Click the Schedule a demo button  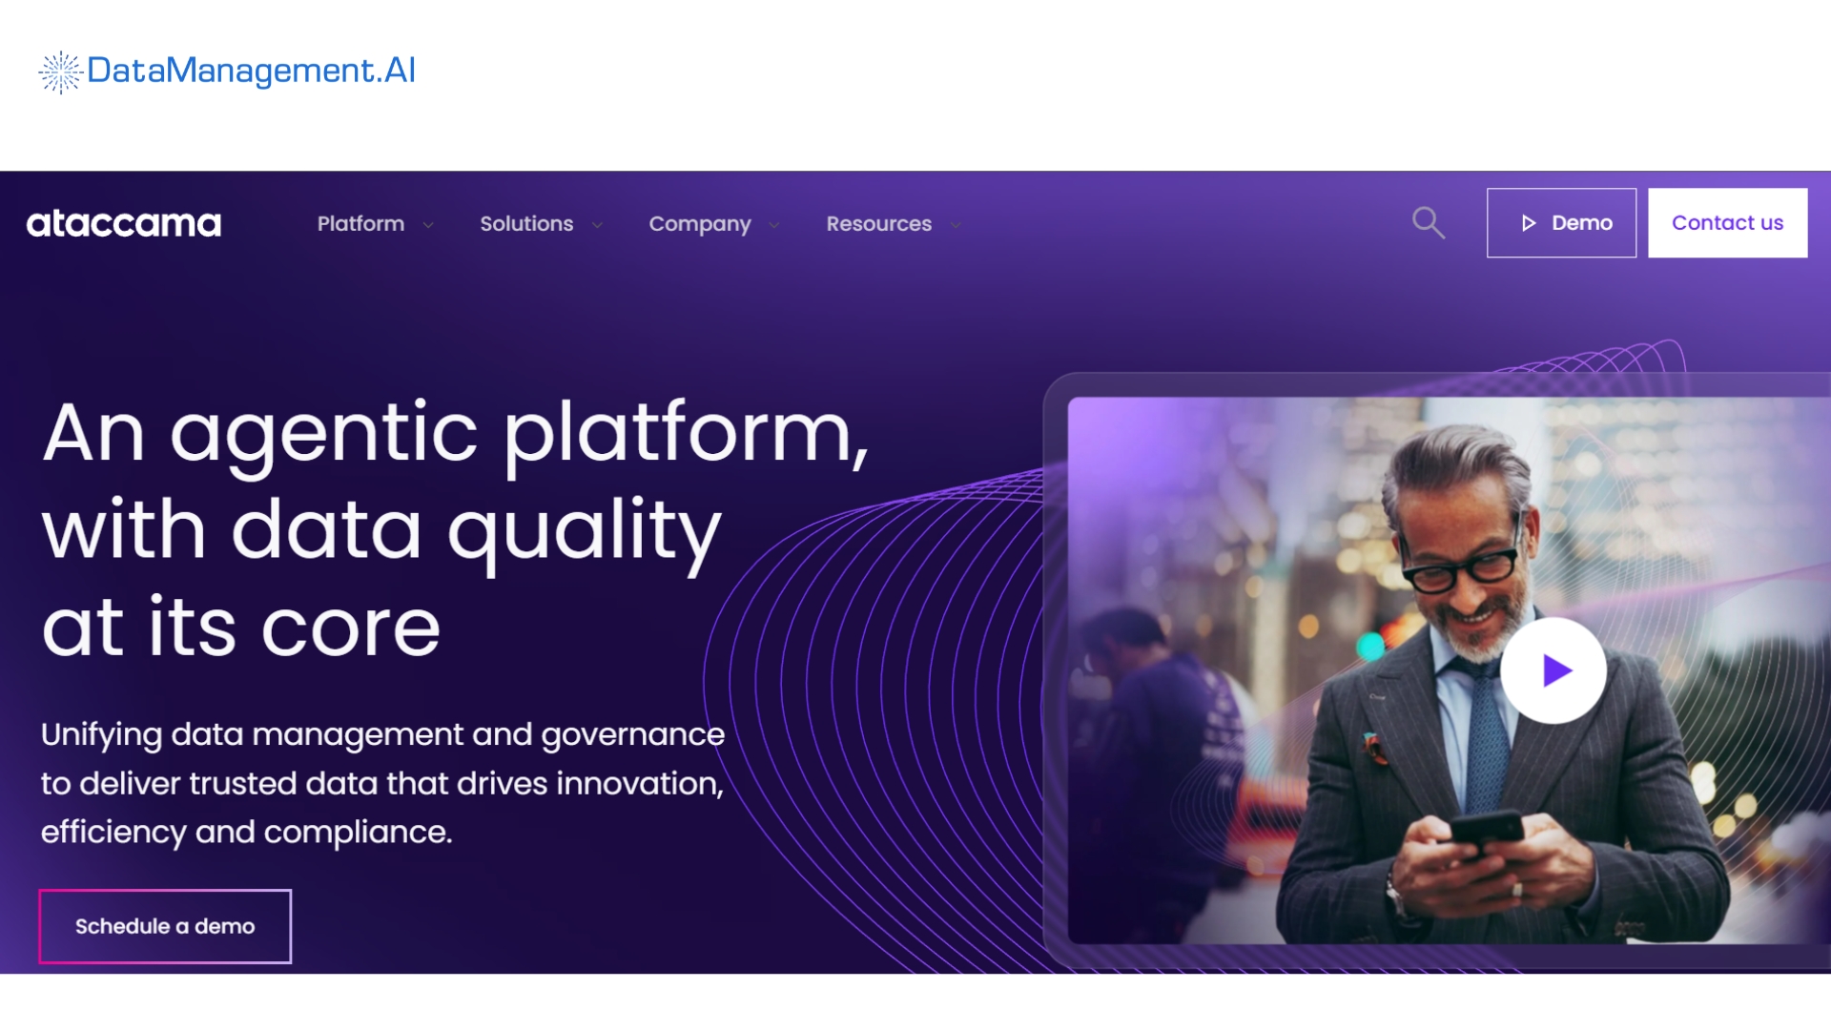click(164, 926)
